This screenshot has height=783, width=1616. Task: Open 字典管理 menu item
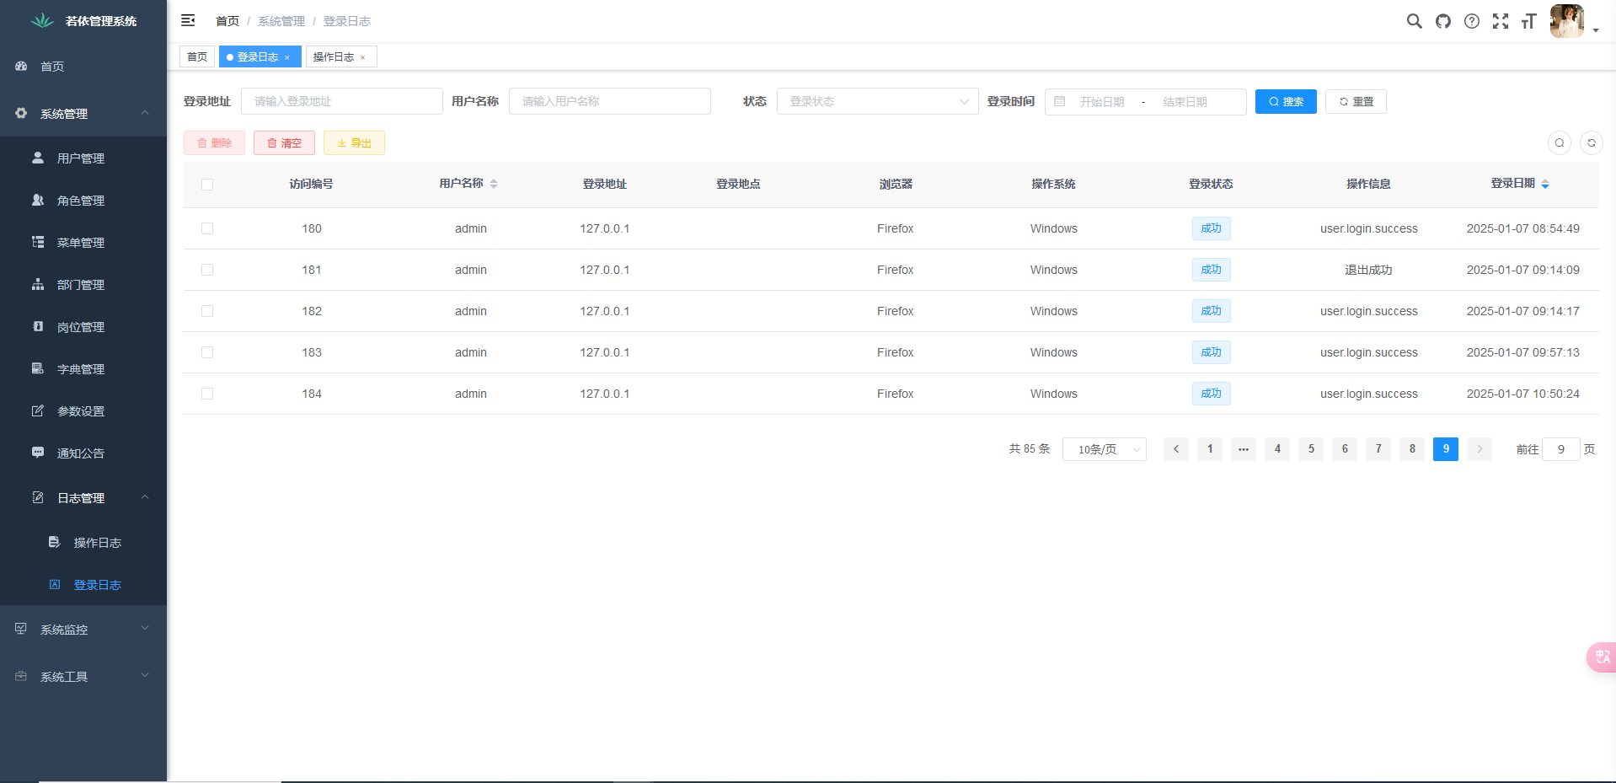click(x=83, y=368)
